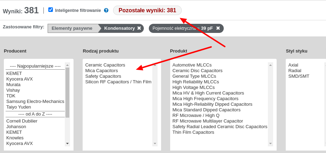
Task: Click the Producent list scrollbar thumb
Action: (67, 92)
